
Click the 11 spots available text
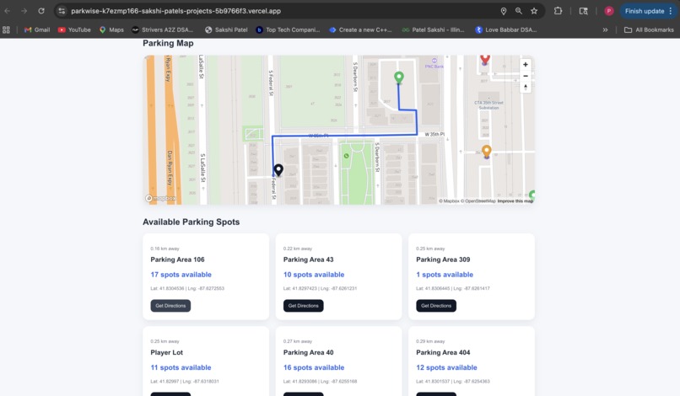coord(181,367)
